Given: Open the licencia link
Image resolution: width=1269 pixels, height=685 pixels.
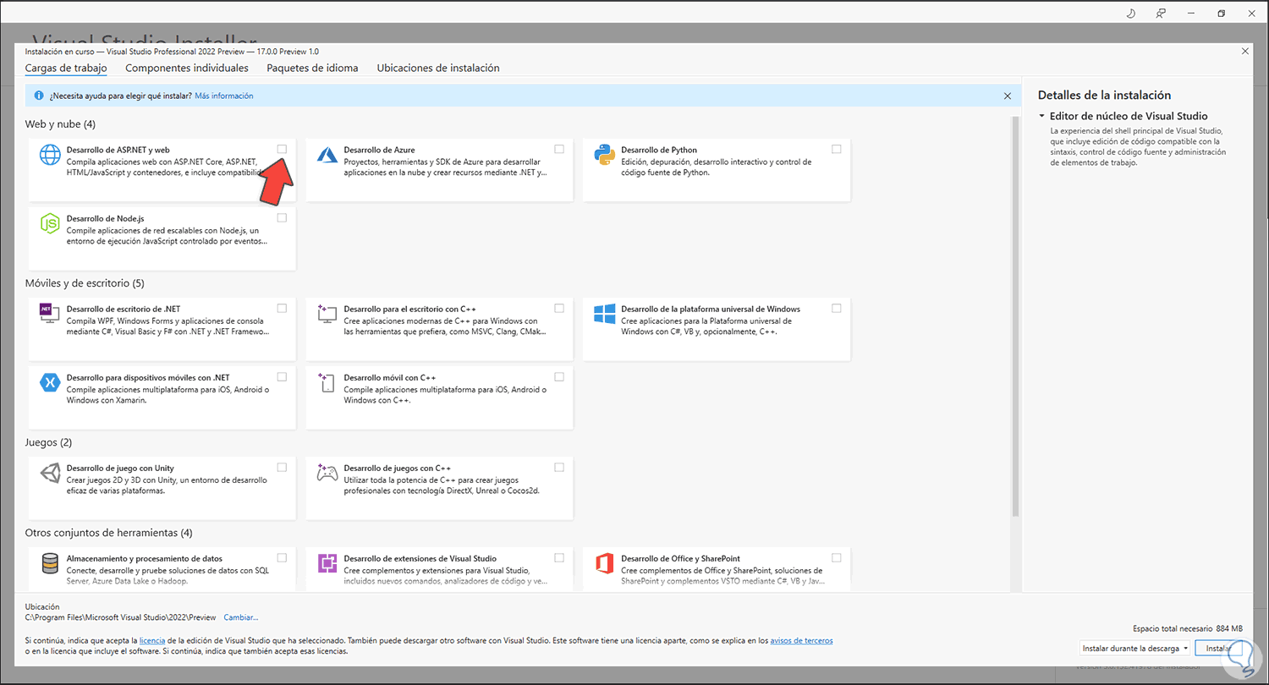Looking at the screenshot, I should click(x=152, y=641).
